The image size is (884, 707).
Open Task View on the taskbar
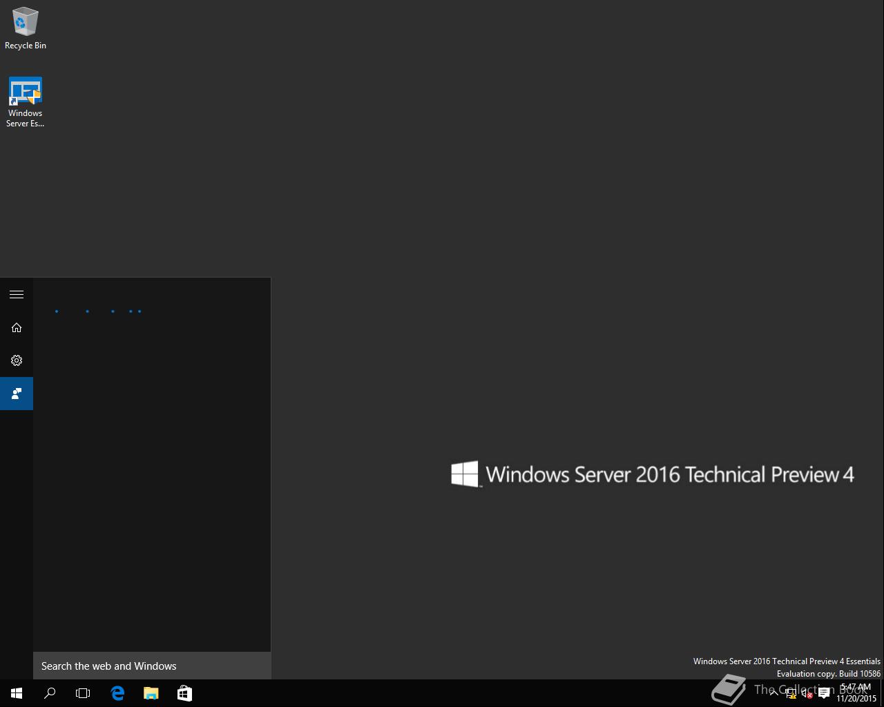coord(83,693)
